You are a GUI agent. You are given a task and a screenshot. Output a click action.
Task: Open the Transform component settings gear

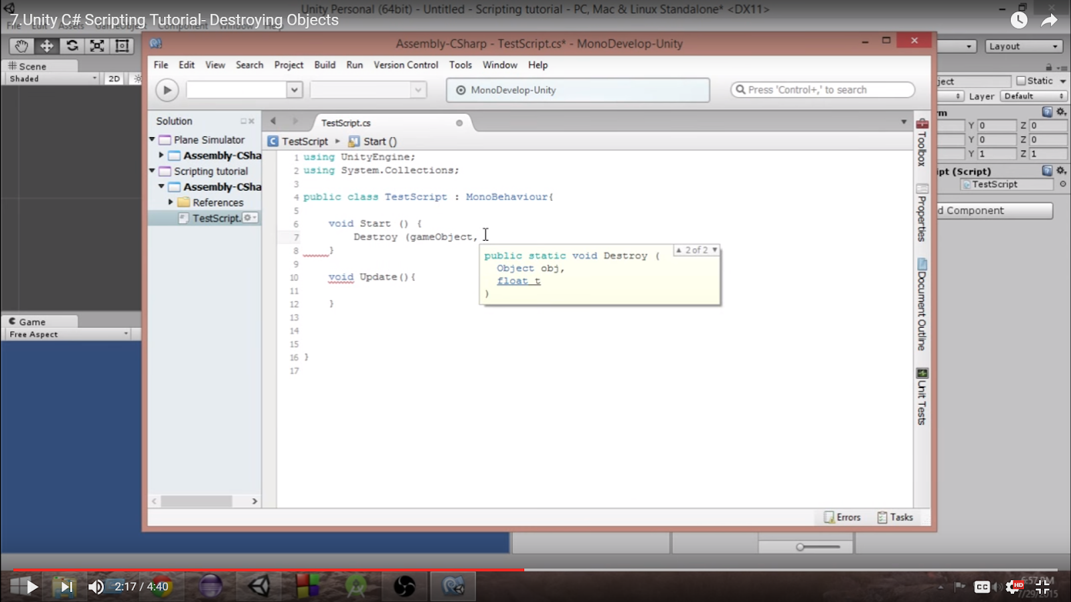tap(1062, 112)
